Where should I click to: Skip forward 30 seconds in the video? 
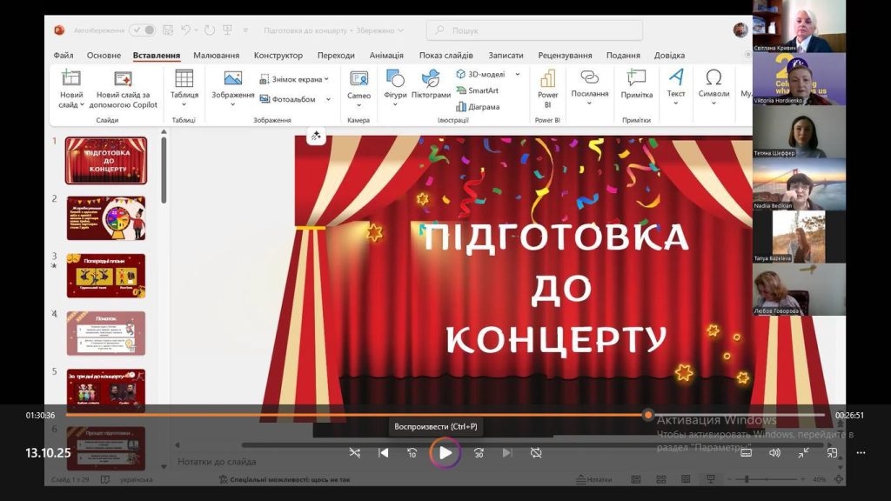coord(479,452)
